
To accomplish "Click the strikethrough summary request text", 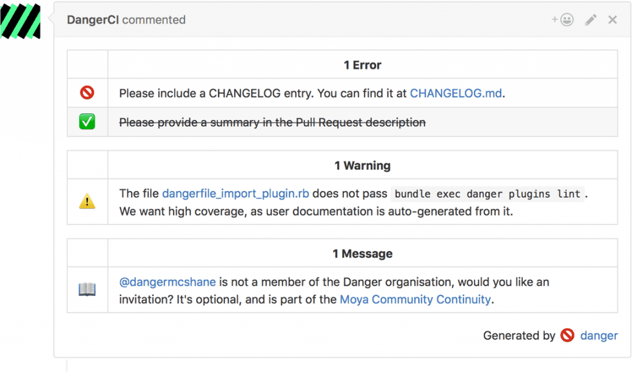I will [x=272, y=122].
